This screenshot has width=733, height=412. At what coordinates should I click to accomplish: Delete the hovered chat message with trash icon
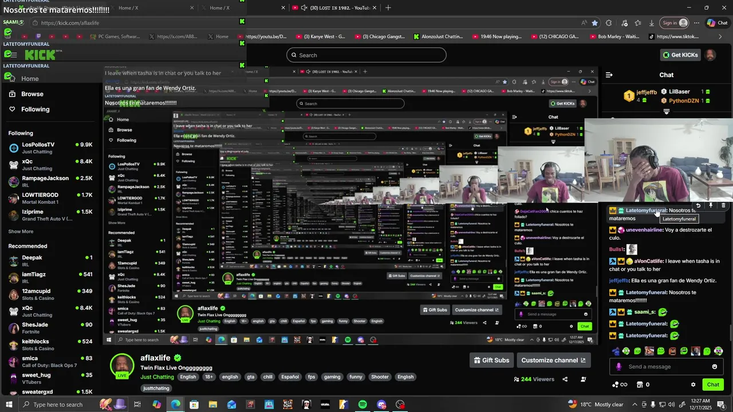(x=723, y=205)
